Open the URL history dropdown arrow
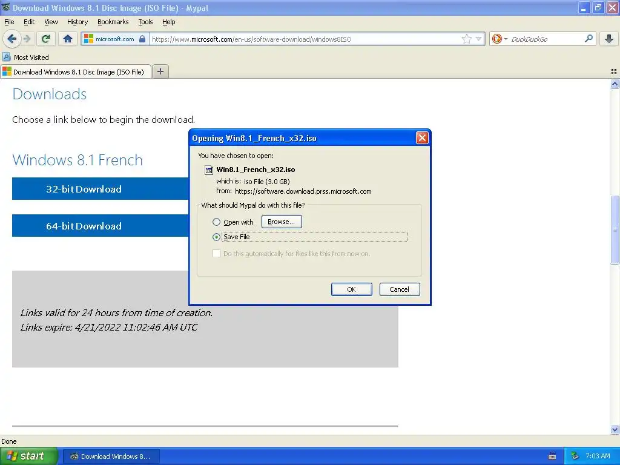 (x=478, y=39)
